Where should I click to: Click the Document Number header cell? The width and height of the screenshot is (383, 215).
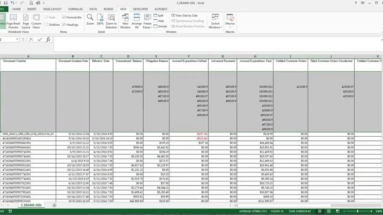28,65
